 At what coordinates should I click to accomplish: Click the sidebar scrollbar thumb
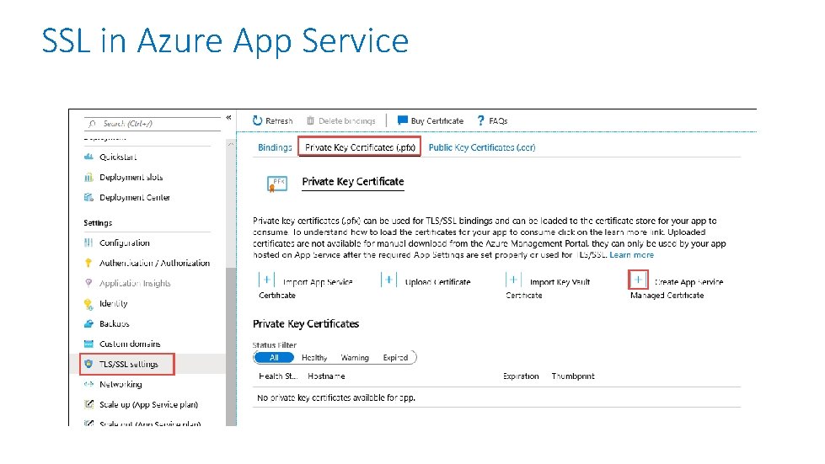click(231, 347)
